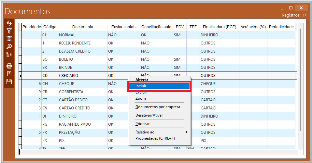The width and height of the screenshot is (312, 163).
Task: Toggle Desativar/Ativar menu entry
Action: pos(149,115)
